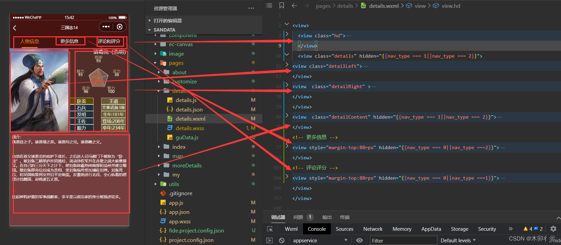Click the 诸葛亮 character portrait image

[x=40, y=91]
